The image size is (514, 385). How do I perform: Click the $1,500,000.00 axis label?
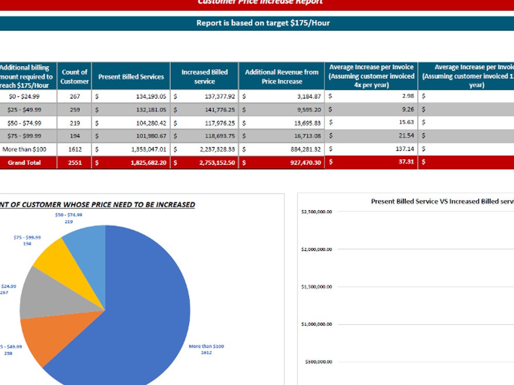click(317, 287)
